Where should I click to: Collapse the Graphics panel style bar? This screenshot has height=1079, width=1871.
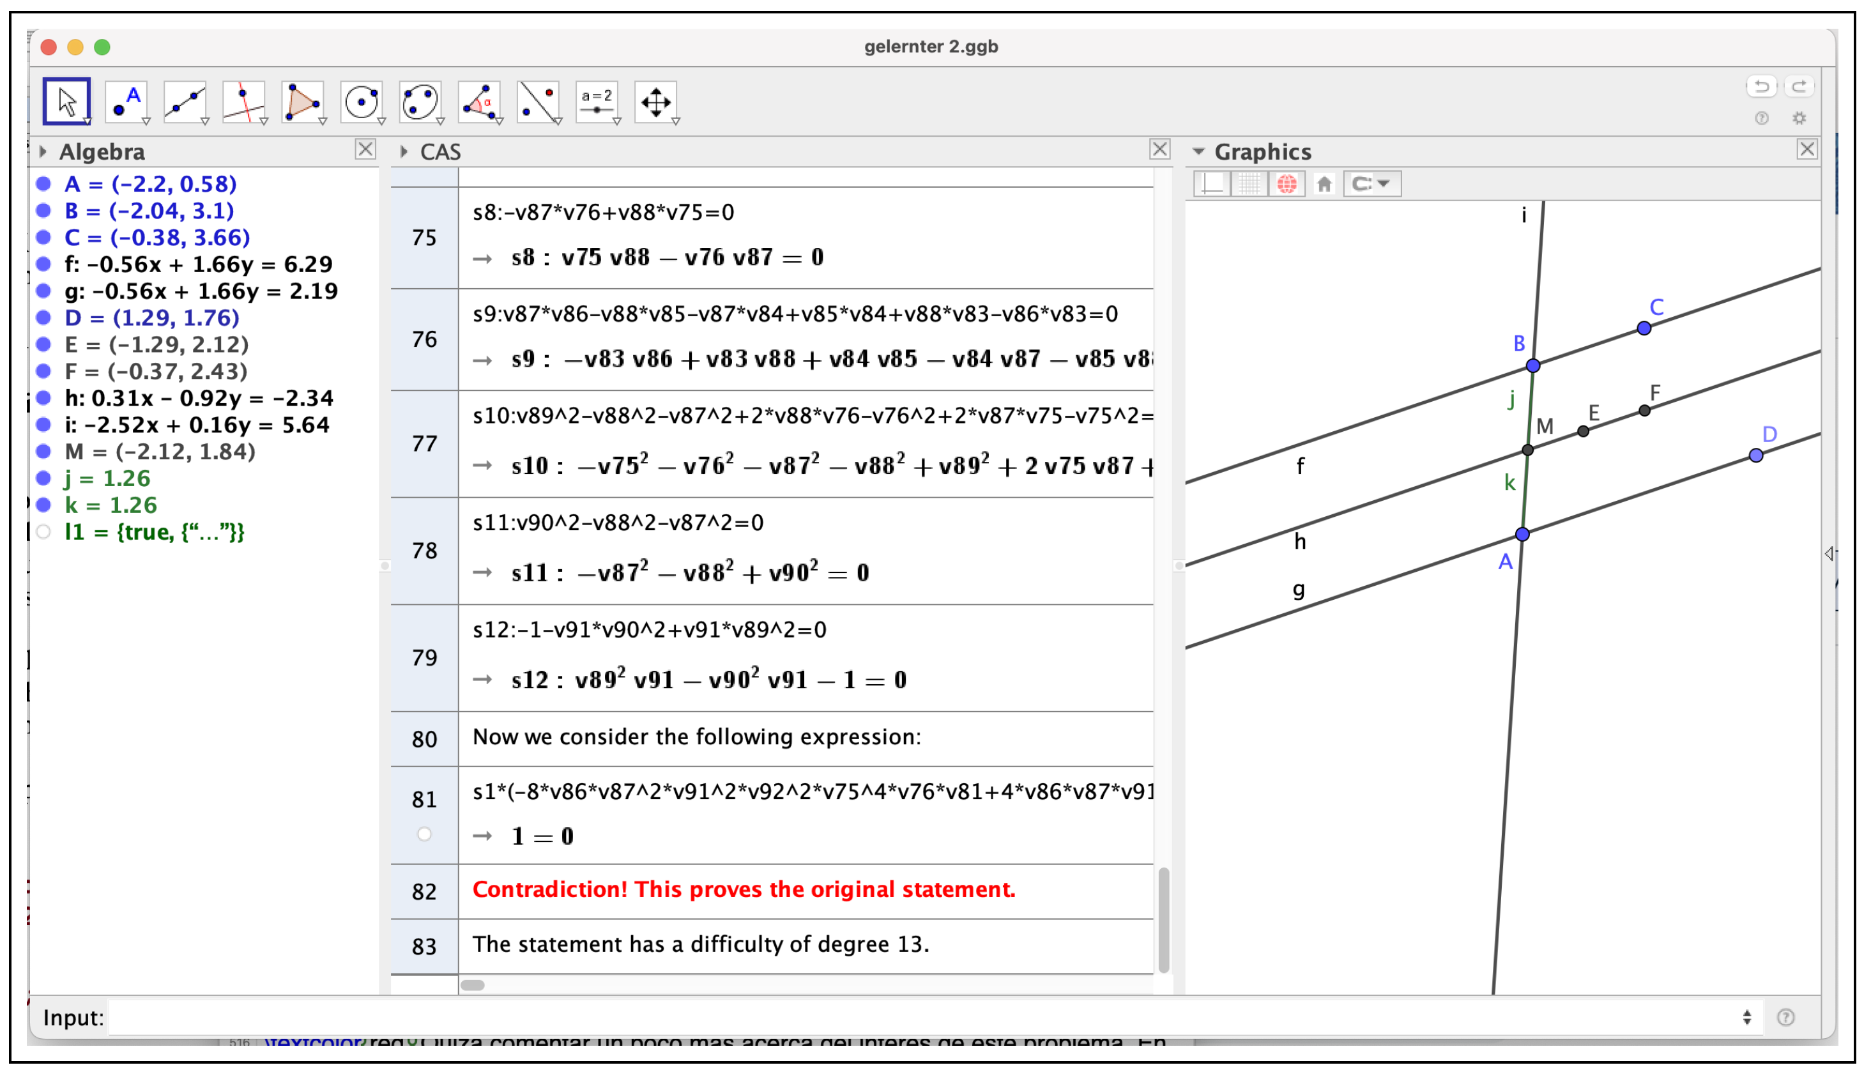tap(1198, 152)
